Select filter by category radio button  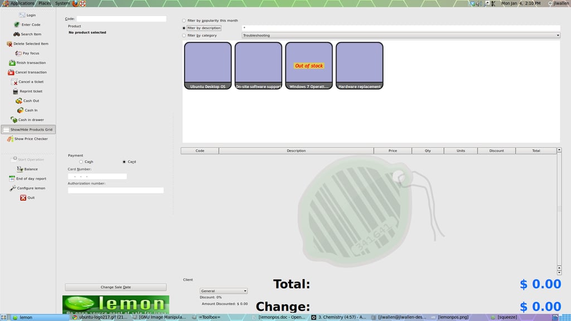[x=184, y=36]
